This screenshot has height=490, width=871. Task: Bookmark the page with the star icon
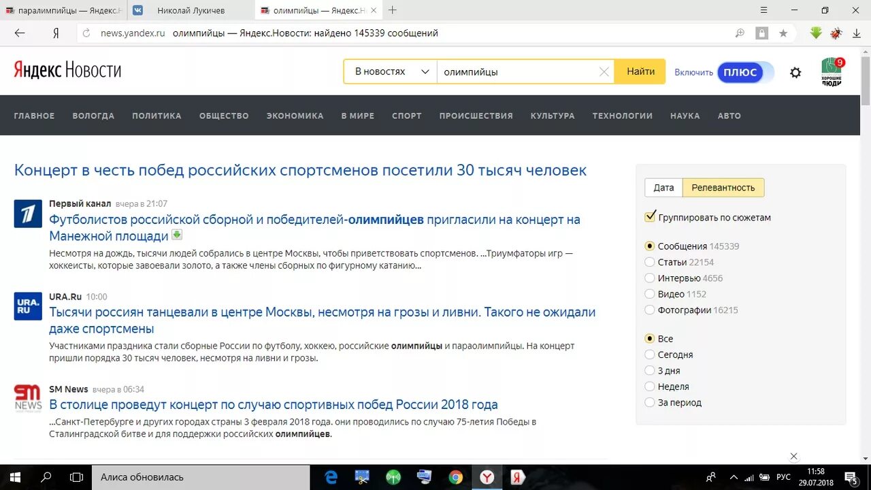(783, 33)
